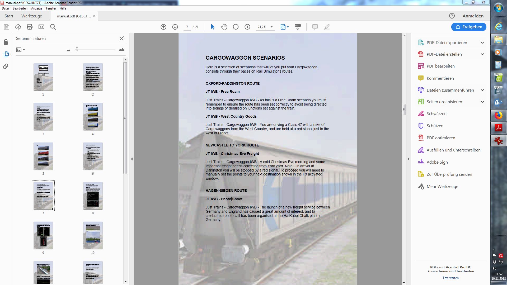The width and height of the screenshot is (507, 285).
Task: Switch to the Werkzeuge tab
Action: click(32, 16)
